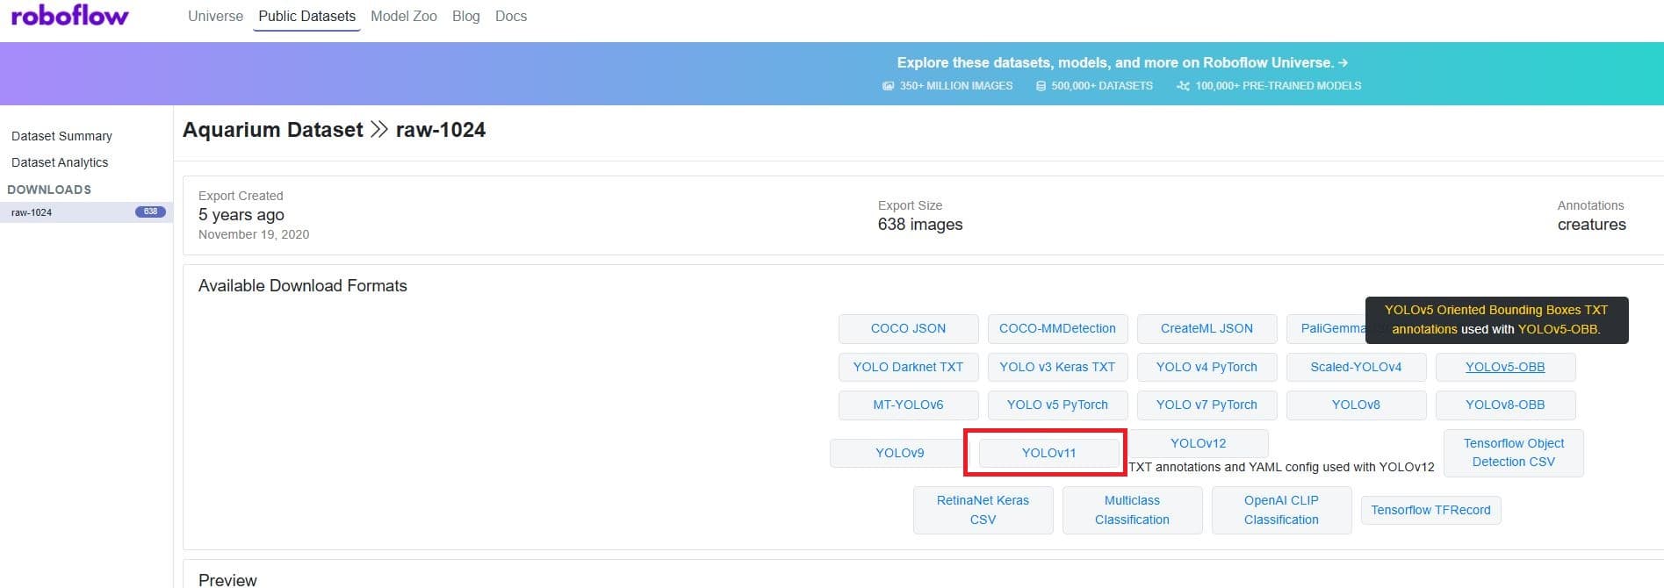The width and height of the screenshot is (1664, 588).
Task: Click the 350+ Million Images icon
Action: pyautogui.click(x=888, y=86)
